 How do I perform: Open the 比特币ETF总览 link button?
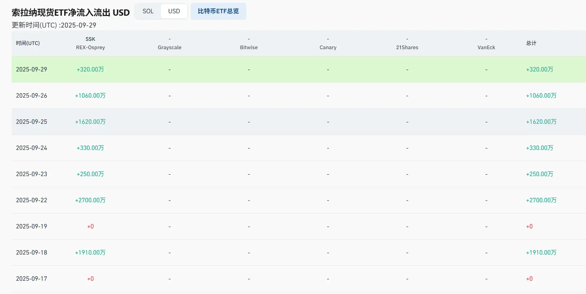218,11
